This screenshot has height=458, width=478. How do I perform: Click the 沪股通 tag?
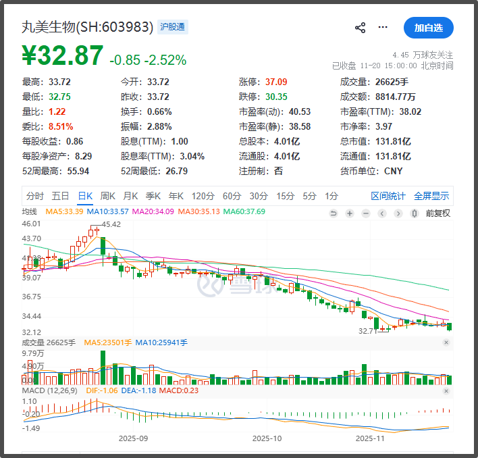(173, 27)
